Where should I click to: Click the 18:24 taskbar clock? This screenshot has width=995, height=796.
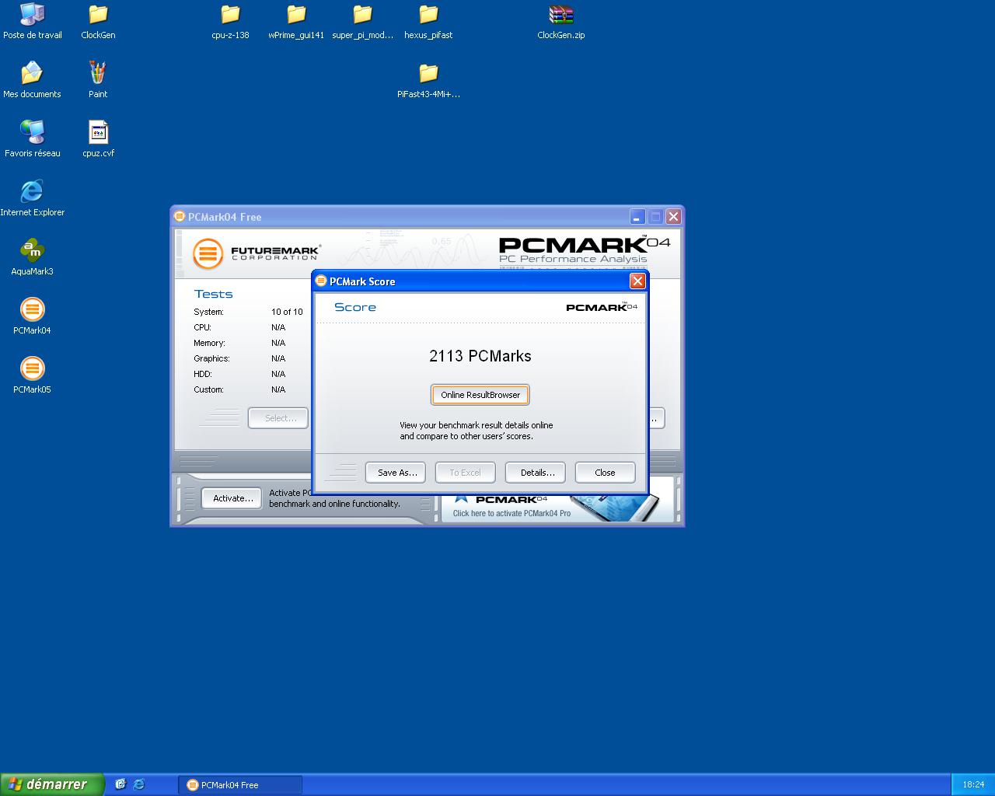pyautogui.click(x=973, y=785)
